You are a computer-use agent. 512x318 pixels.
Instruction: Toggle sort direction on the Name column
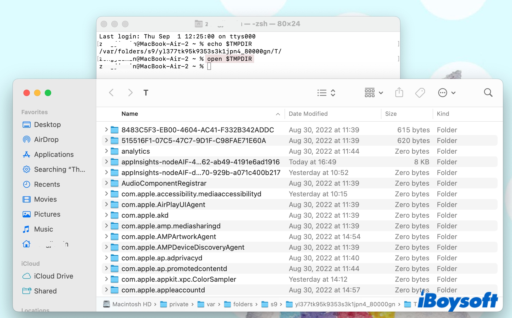coord(278,114)
